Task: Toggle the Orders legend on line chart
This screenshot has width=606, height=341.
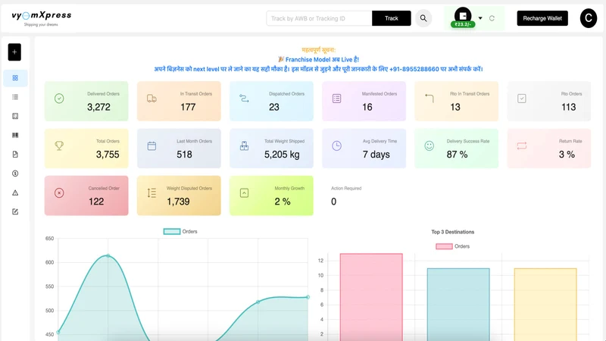Action: (x=180, y=232)
